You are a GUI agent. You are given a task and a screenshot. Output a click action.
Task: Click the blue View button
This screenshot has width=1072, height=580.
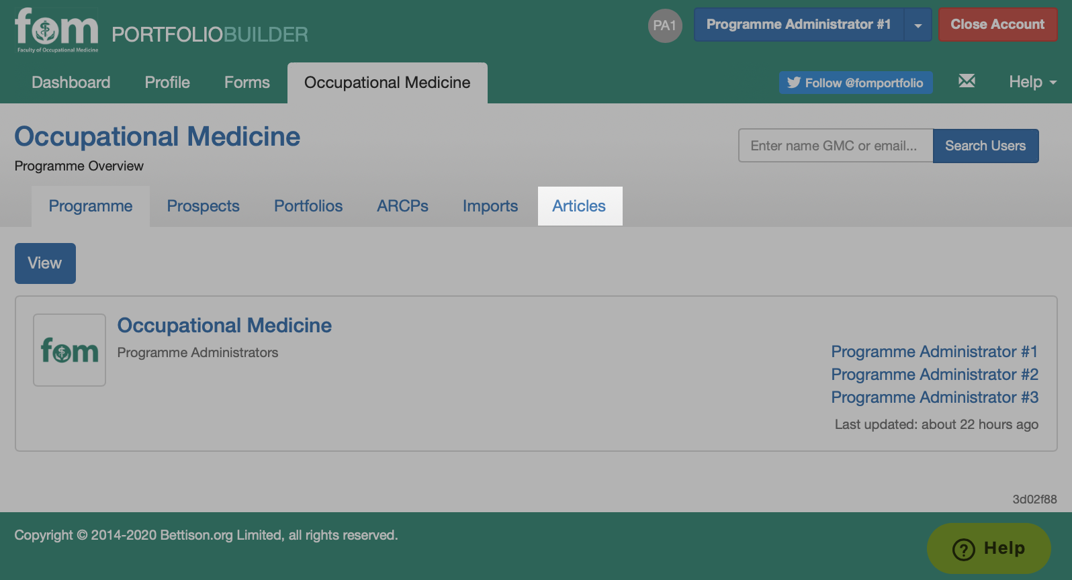(45, 263)
